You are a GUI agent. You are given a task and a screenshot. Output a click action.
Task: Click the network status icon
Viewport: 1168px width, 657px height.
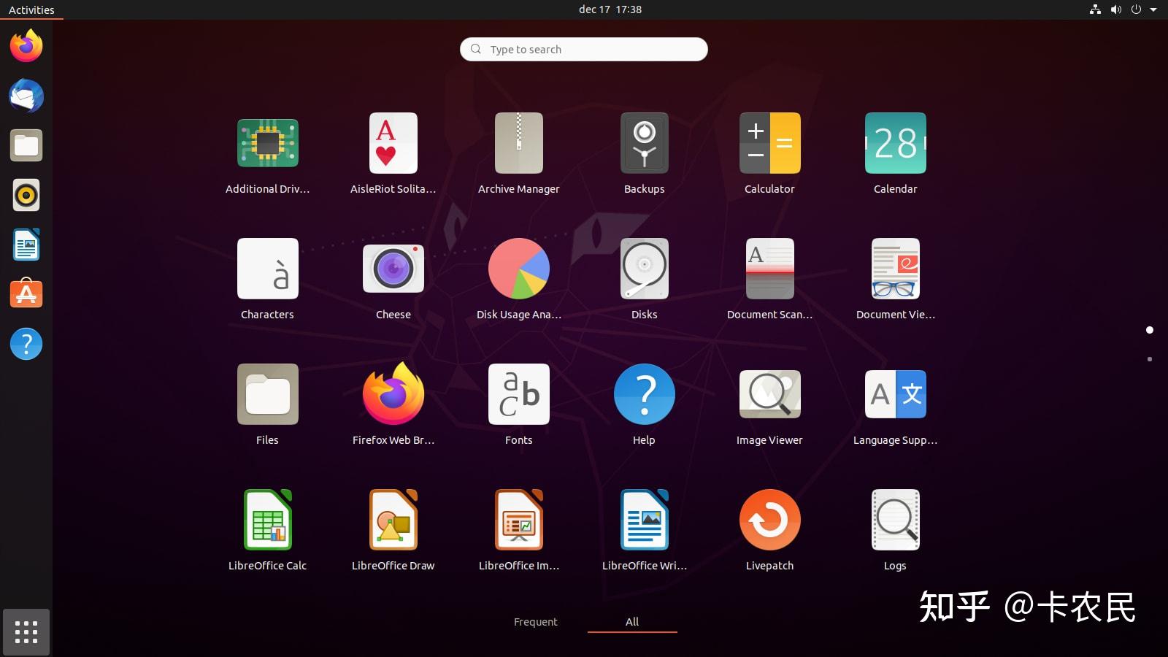pyautogui.click(x=1095, y=9)
